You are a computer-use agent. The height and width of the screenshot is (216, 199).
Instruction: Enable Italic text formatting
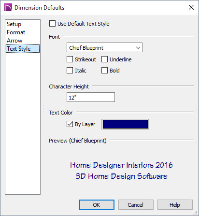coord(70,71)
